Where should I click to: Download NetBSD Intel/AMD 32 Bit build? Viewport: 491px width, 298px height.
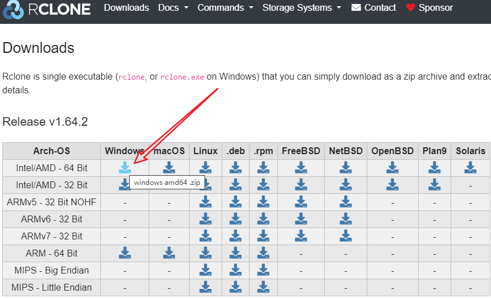click(346, 185)
